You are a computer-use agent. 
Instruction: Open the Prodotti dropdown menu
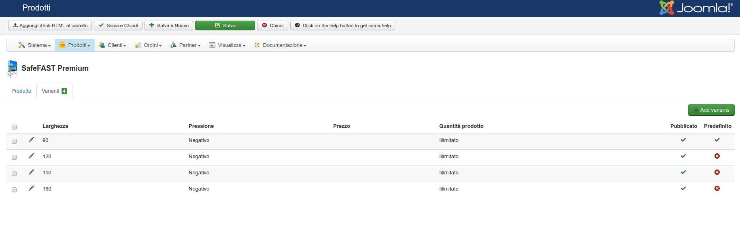click(x=75, y=45)
